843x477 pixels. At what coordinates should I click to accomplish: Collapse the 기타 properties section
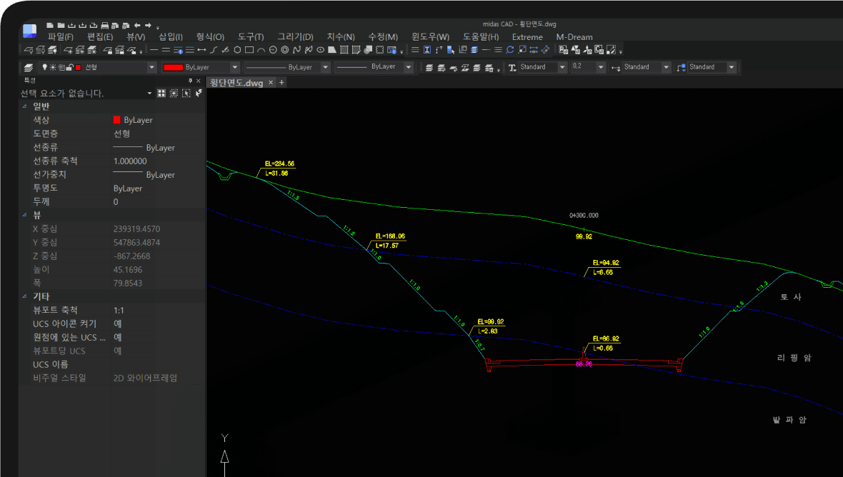[24, 296]
